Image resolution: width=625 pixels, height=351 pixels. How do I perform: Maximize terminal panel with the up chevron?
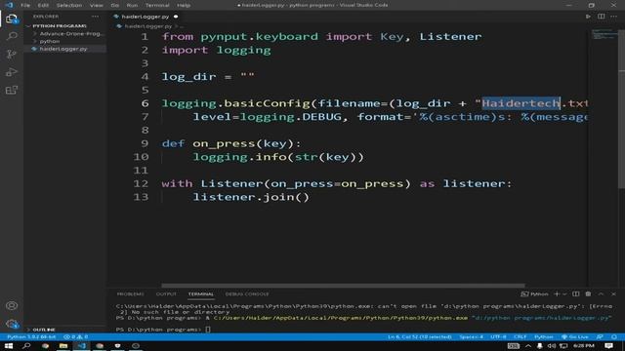pyautogui.click(x=602, y=293)
